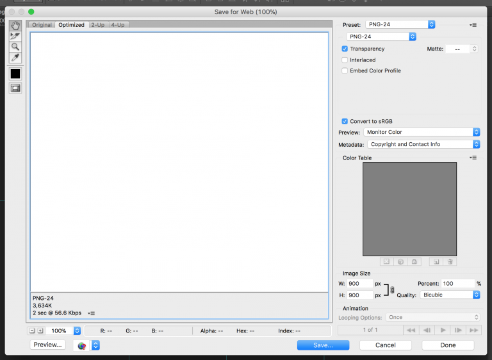Click the white optimized preview canvas
Image resolution: width=492 pixels, height=360 pixels.
pos(179,162)
